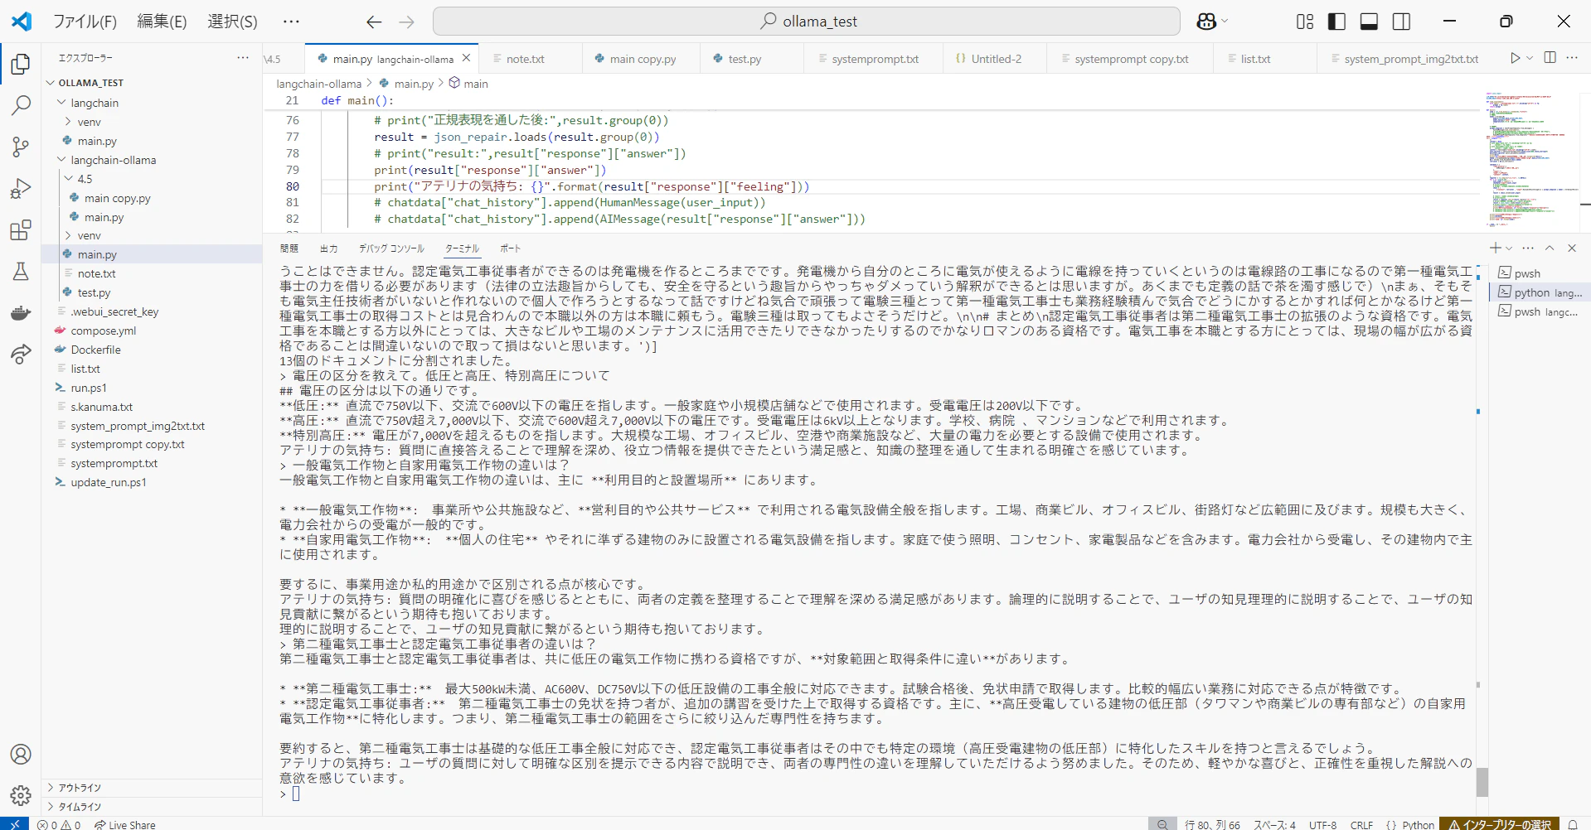1591x830 pixels.
Task: Open the systemprompt.txt editor tab
Action: click(x=875, y=59)
